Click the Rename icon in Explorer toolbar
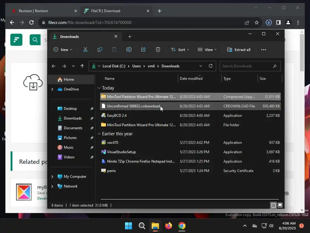 point(129,49)
